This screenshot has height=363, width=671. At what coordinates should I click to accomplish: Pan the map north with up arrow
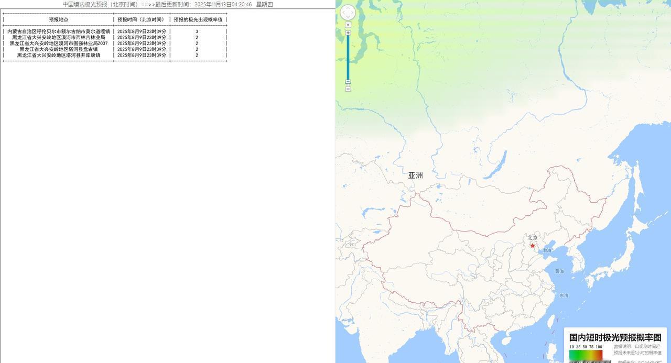(x=348, y=8)
